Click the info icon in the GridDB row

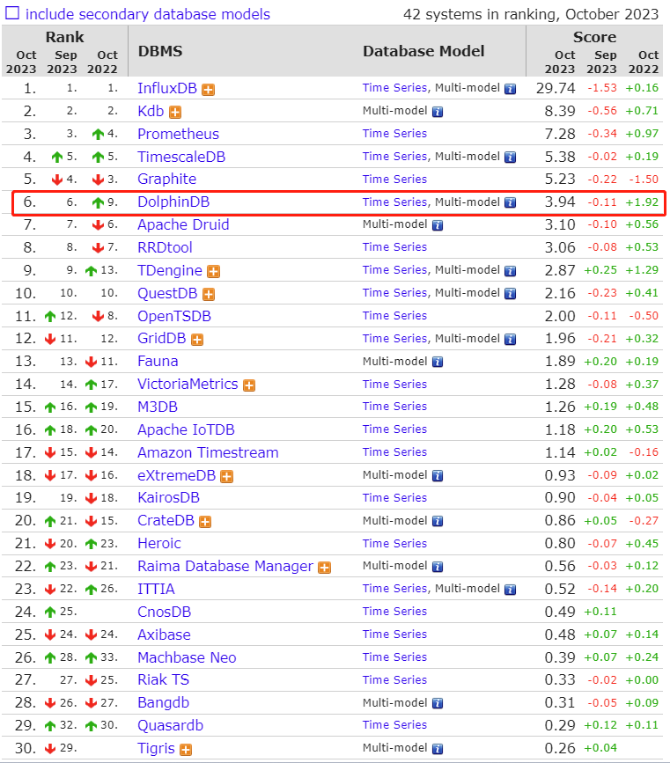pos(511,339)
